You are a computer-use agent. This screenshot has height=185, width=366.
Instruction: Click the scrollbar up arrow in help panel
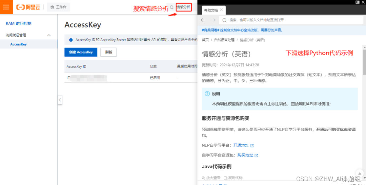[364, 47]
